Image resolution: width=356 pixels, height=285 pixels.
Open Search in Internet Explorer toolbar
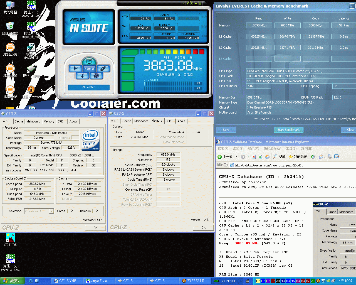(x=279, y=157)
